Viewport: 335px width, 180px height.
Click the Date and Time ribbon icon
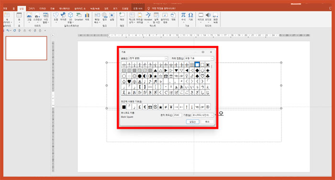(x=156, y=15)
